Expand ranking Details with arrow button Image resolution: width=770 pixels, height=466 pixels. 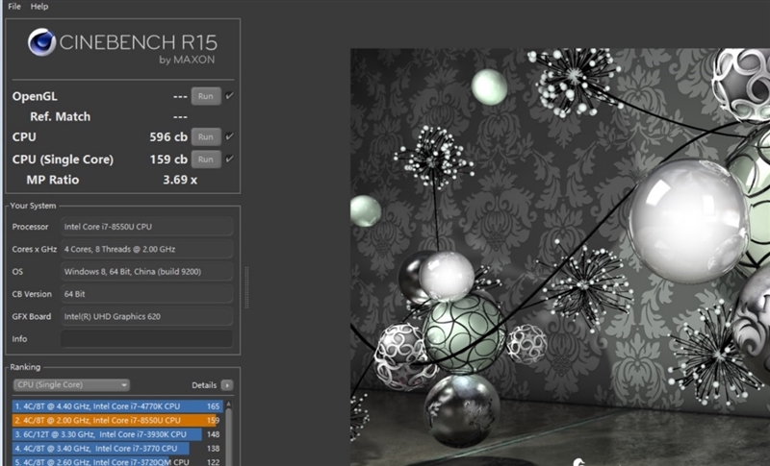pos(226,385)
